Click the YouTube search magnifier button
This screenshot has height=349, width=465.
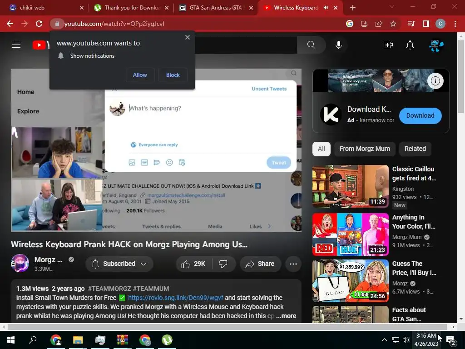click(x=311, y=45)
